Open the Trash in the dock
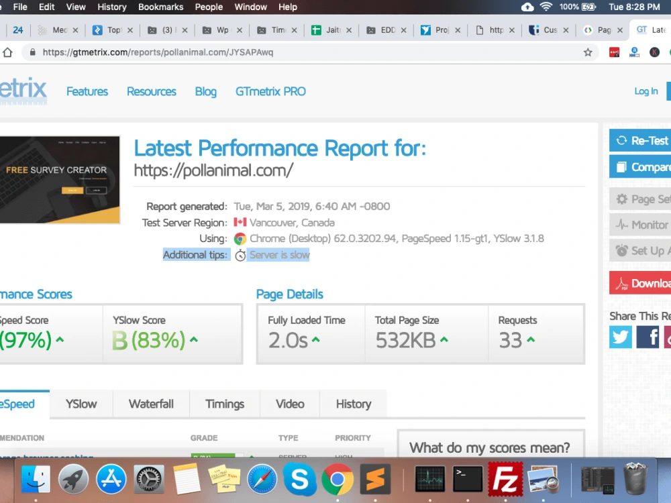671x503 pixels. click(635, 479)
